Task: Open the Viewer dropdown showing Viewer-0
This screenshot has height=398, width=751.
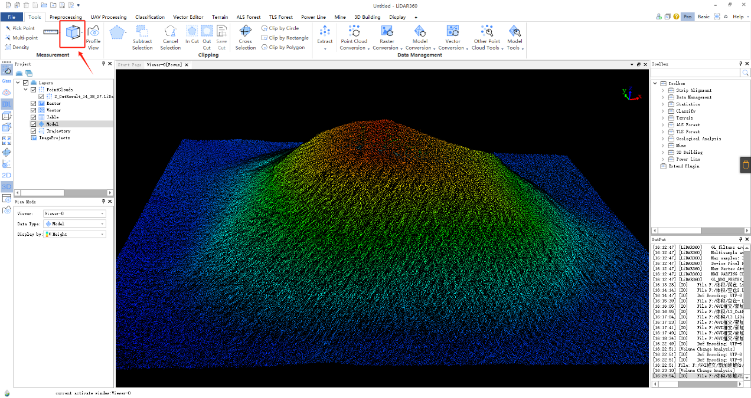Action: 74,213
